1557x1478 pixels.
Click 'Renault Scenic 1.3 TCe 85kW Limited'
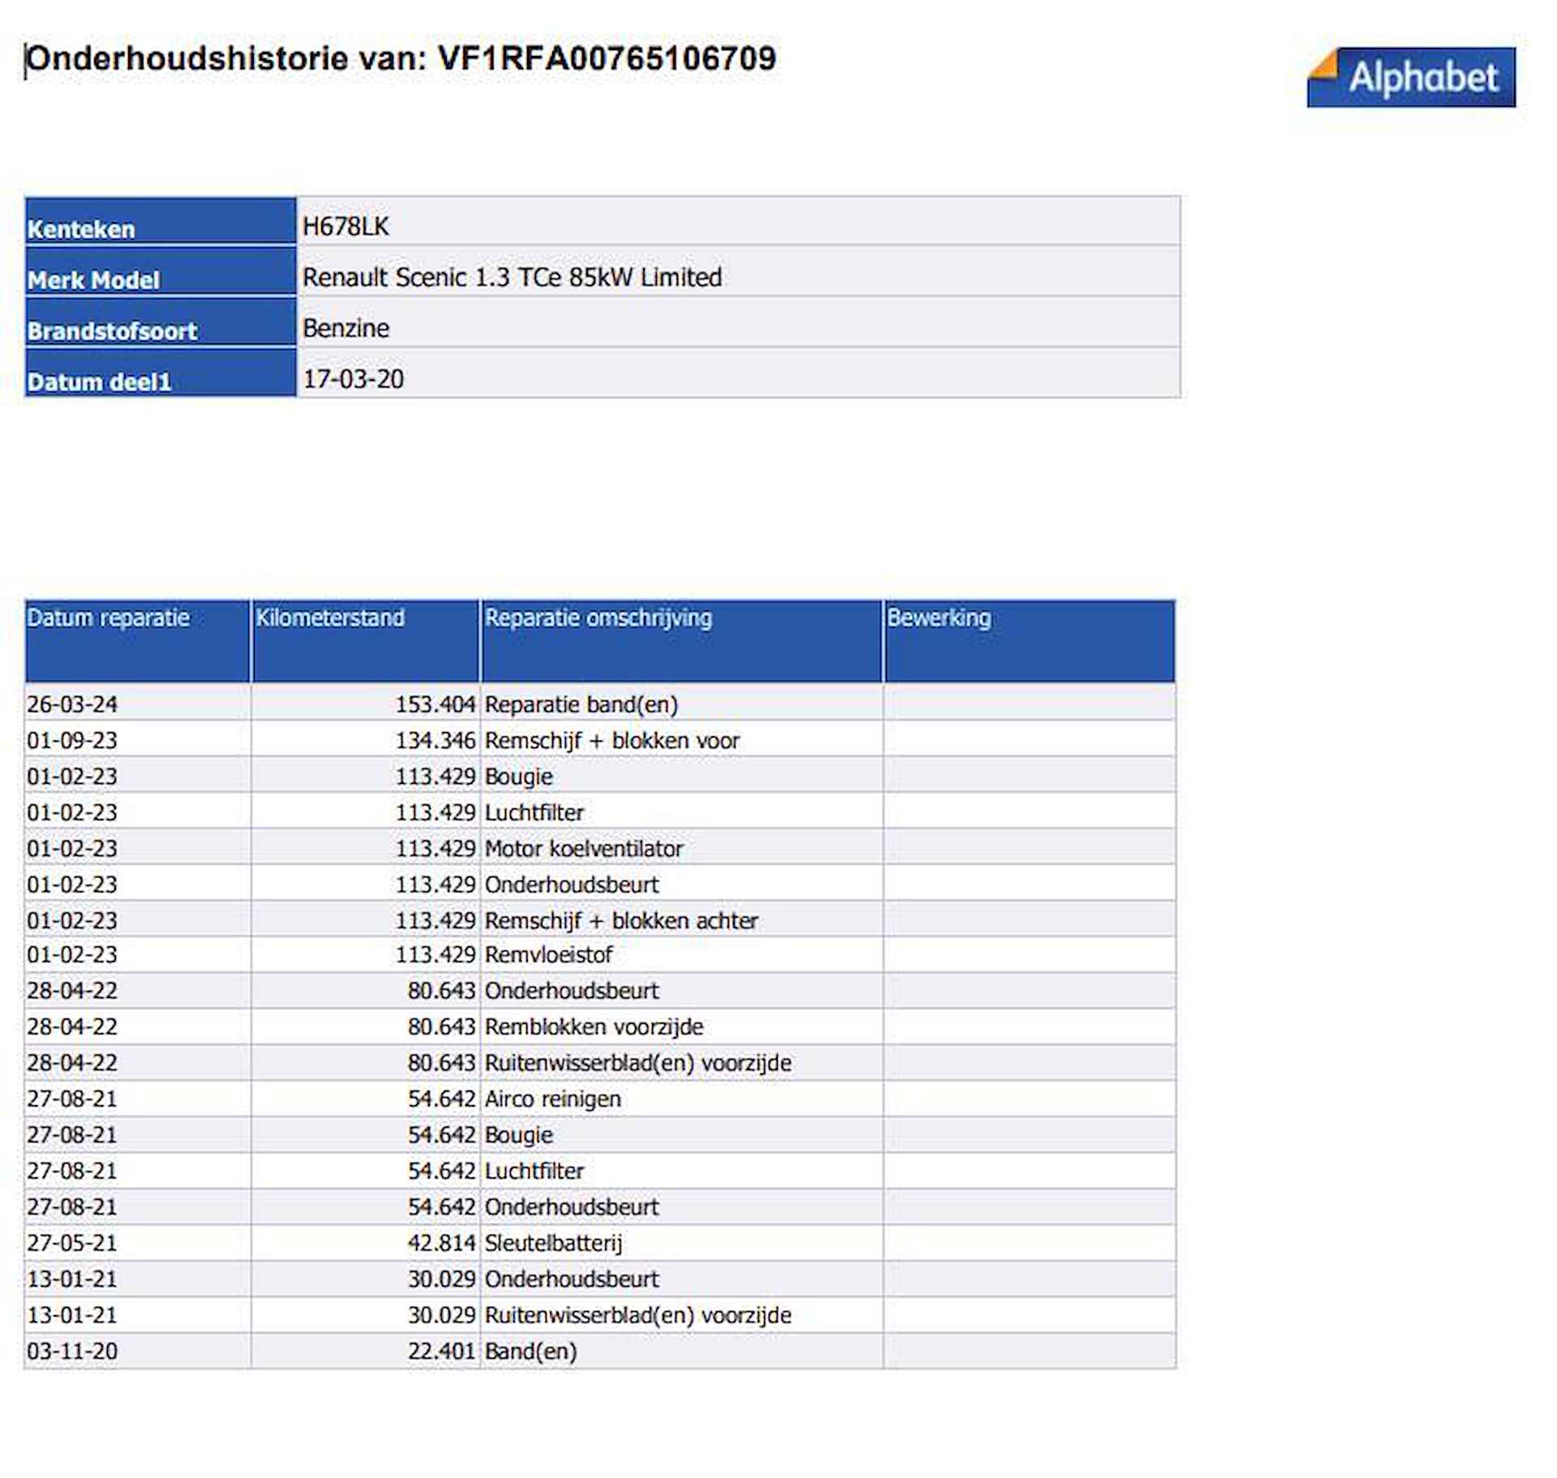[512, 277]
